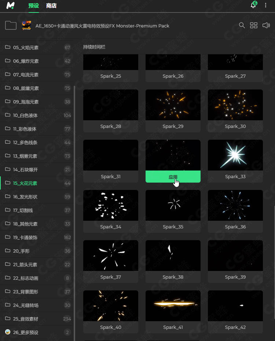Select the Spark_38 preset thumbnail
This screenshot has width=275, height=341.
(173, 256)
